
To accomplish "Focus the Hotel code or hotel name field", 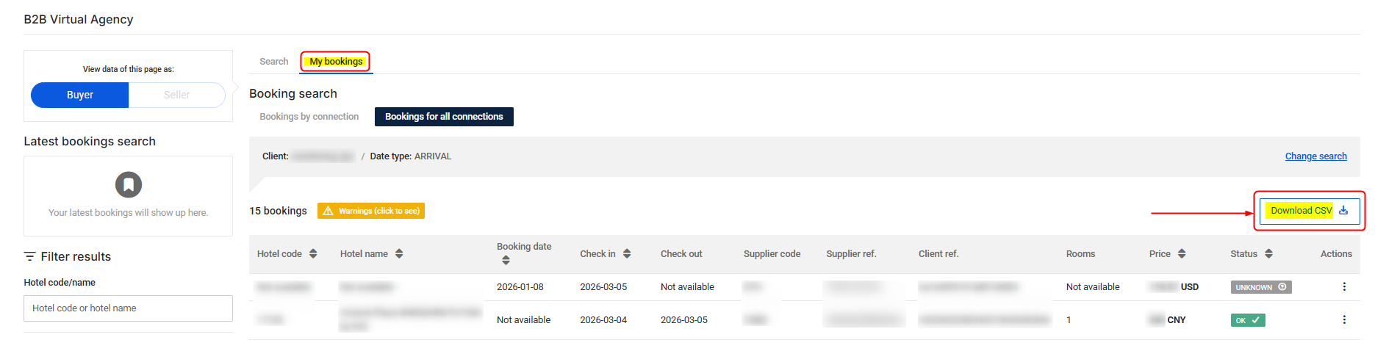I will 129,308.
